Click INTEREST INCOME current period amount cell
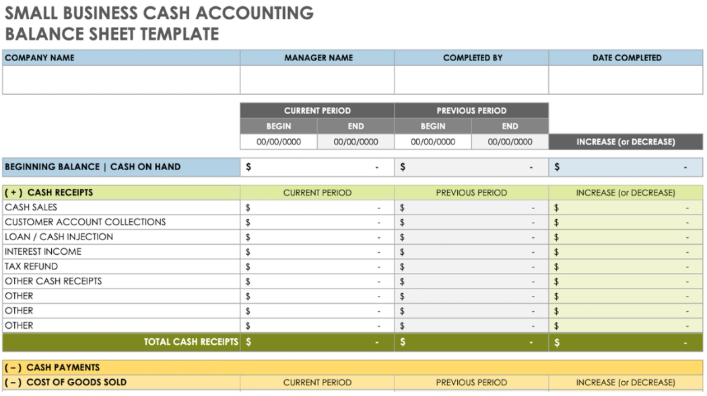 click(317, 252)
